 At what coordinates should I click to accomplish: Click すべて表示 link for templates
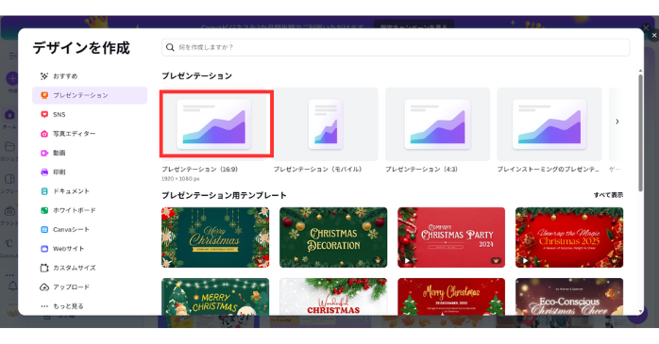pos(608,195)
